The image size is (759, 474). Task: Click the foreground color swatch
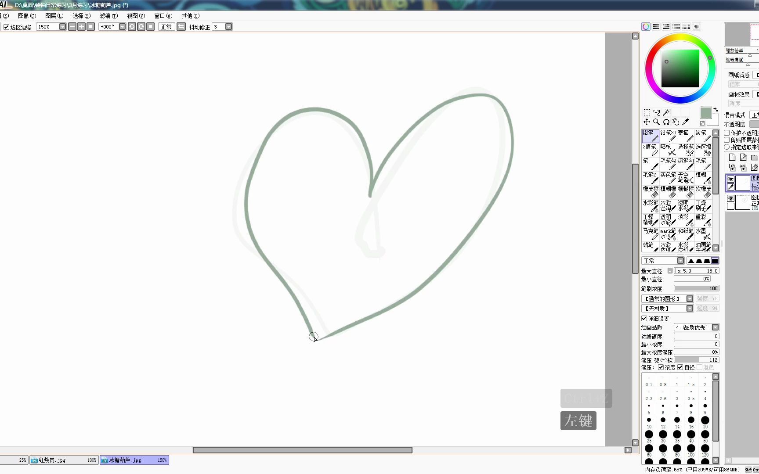[x=705, y=113]
